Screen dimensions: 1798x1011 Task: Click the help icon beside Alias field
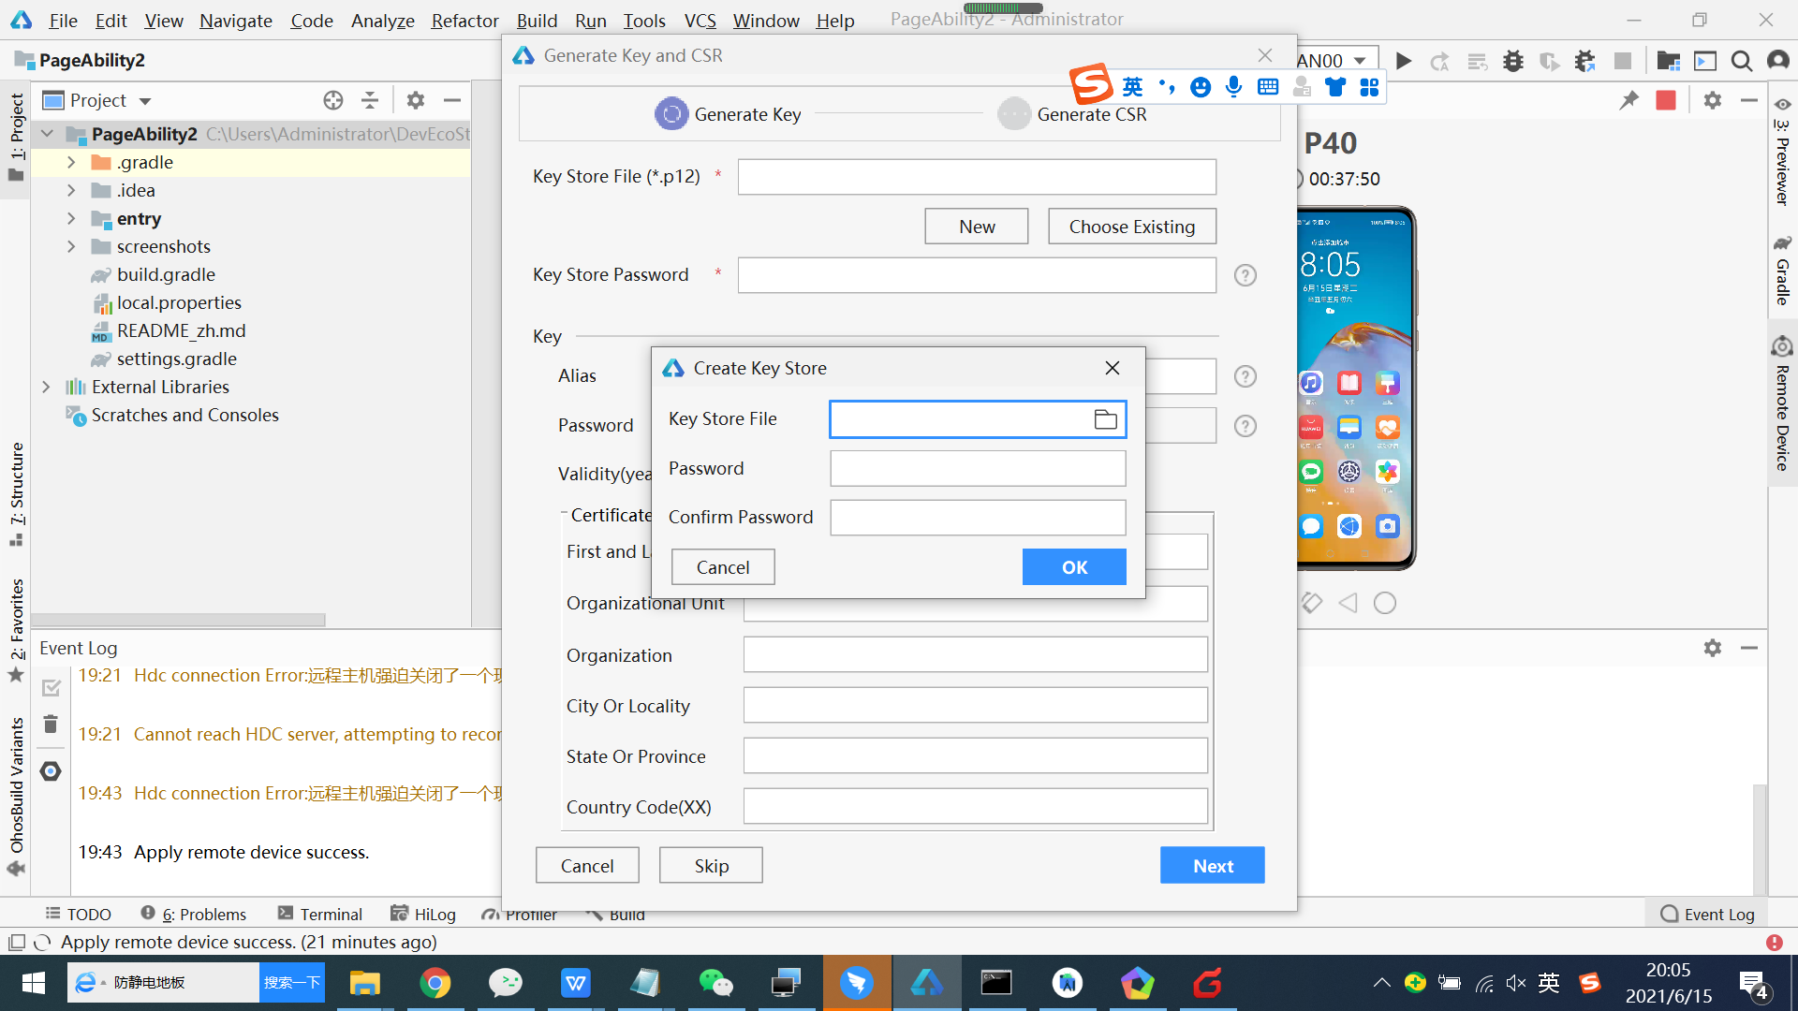point(1245,376)
